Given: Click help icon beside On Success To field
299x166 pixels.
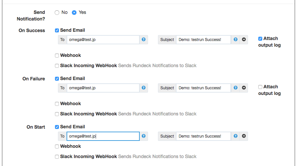Looking at the screenshot, I should coord(144,40).
